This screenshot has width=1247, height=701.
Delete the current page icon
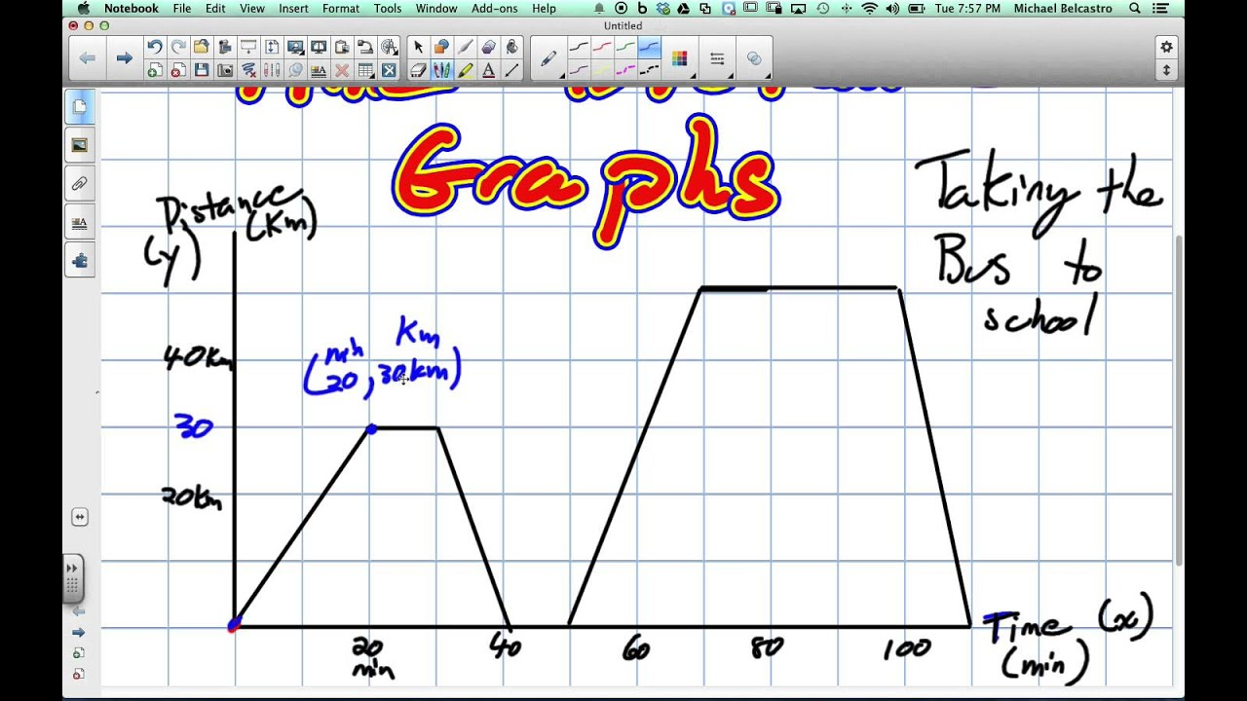click(178, 70)
